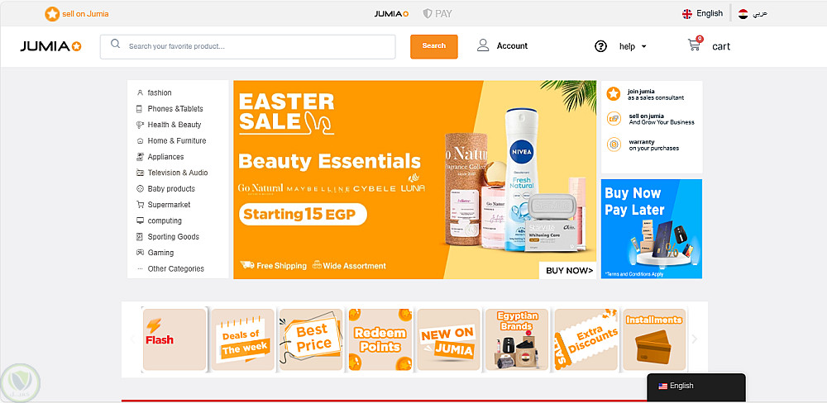Switch language to English with UK flag
This screenshot has width=827, height=403.
coord(702,14)
